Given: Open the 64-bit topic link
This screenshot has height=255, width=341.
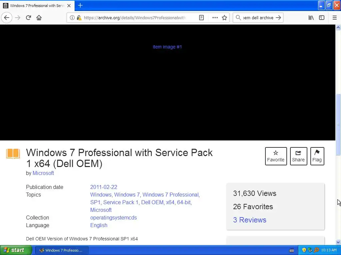Looking at the screenshot, I should [x=184, y=202].
